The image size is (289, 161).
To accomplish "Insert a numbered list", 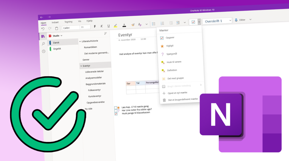I will pyautogui.click(x=162, y=23).
